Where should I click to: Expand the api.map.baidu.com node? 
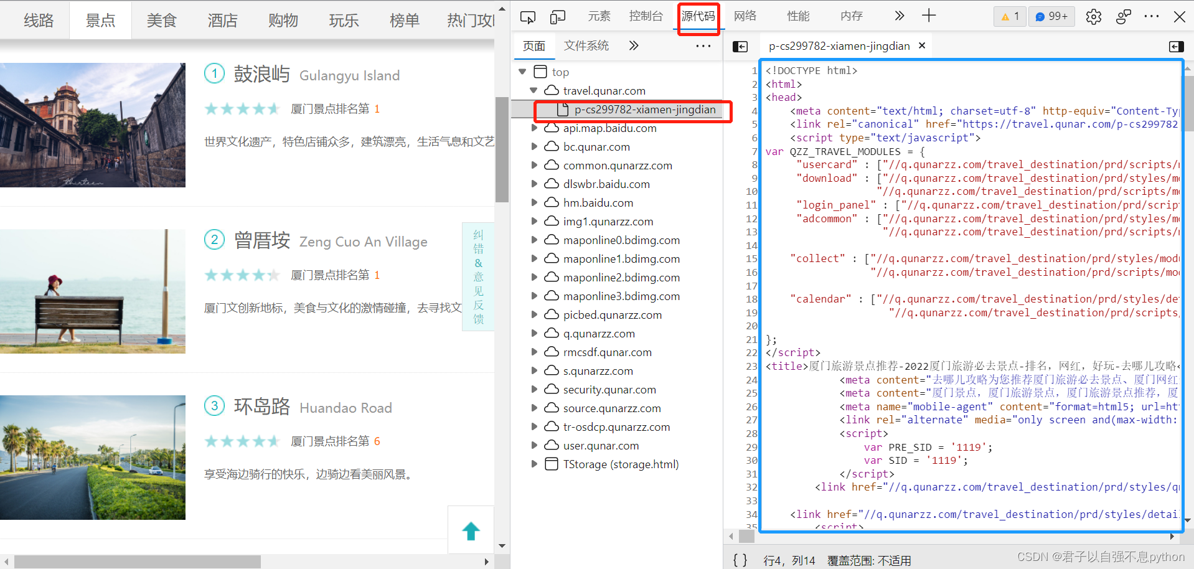(x=534, y=128)
